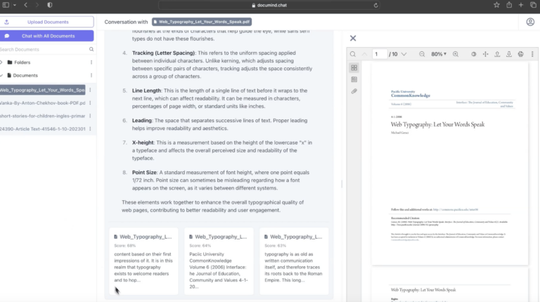Click the PDF page number field
This screenshot has height=302, width=540.
(x=380, y=54)
